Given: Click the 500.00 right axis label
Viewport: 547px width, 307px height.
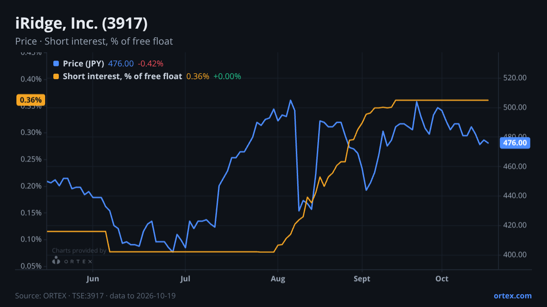Looking at the screenshot, I should point(515,107).
